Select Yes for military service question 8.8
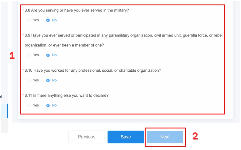 click(x=29, y=20)
